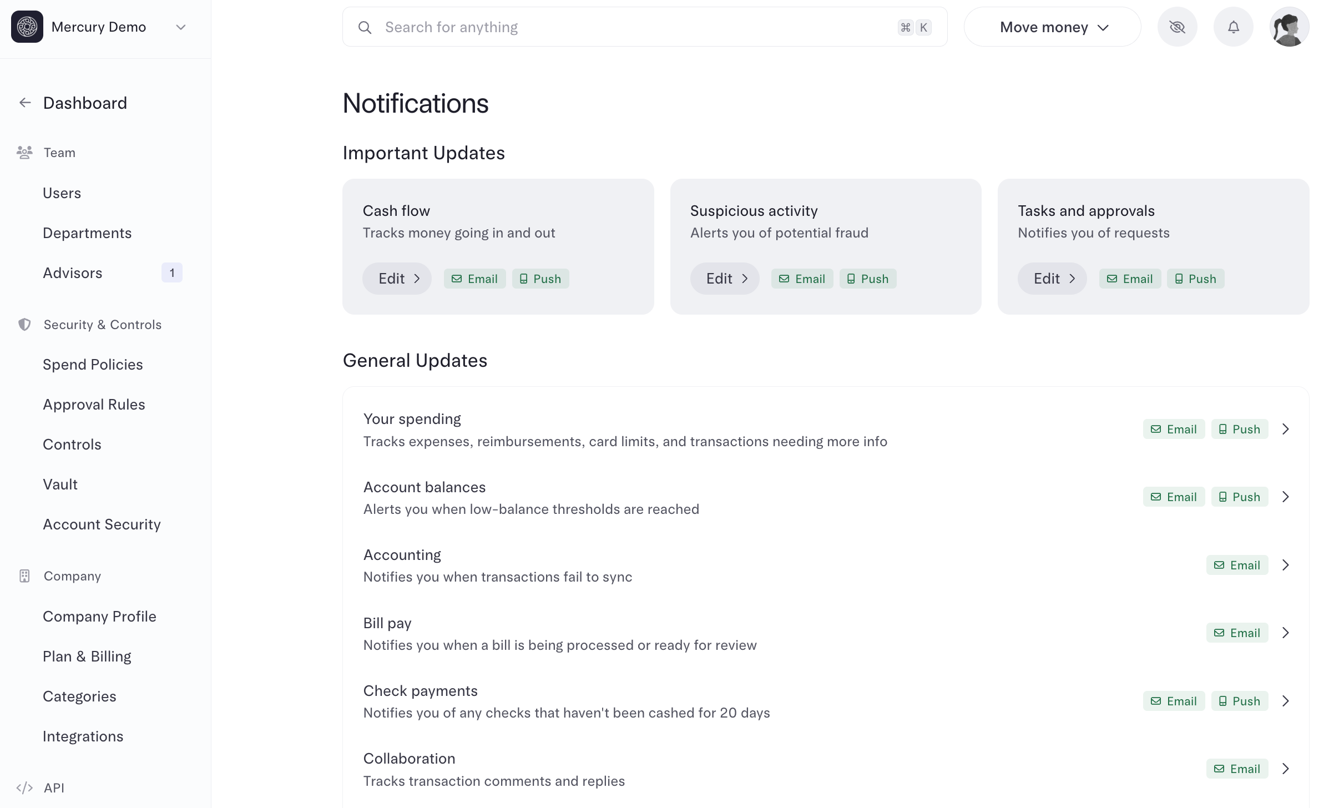Toggle the Suspicious activity Push badge

[x=868, y=279]
